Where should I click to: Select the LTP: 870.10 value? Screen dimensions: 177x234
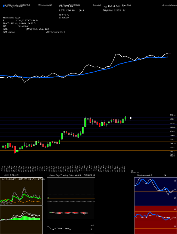[67, 10]
